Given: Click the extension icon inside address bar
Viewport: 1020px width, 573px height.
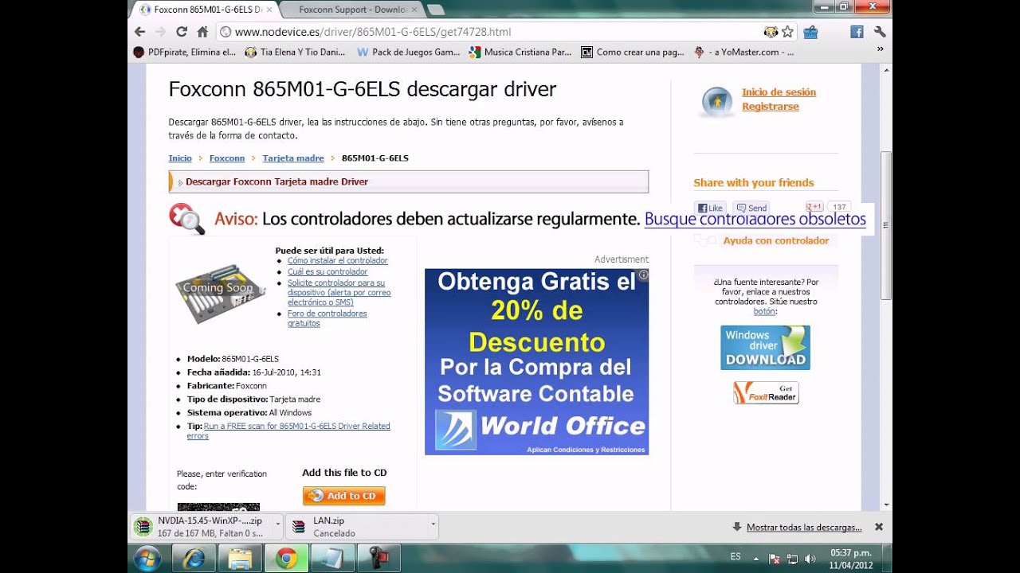Looking at the screenshot, I should 771,32.
